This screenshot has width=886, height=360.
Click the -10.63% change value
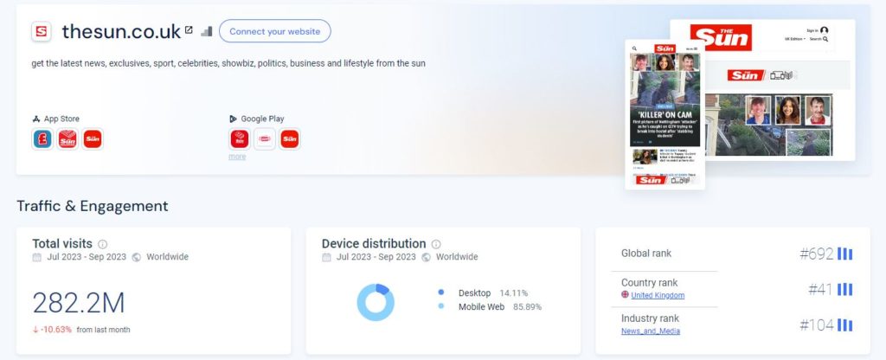pyautogui.click(x=53, y=330)
